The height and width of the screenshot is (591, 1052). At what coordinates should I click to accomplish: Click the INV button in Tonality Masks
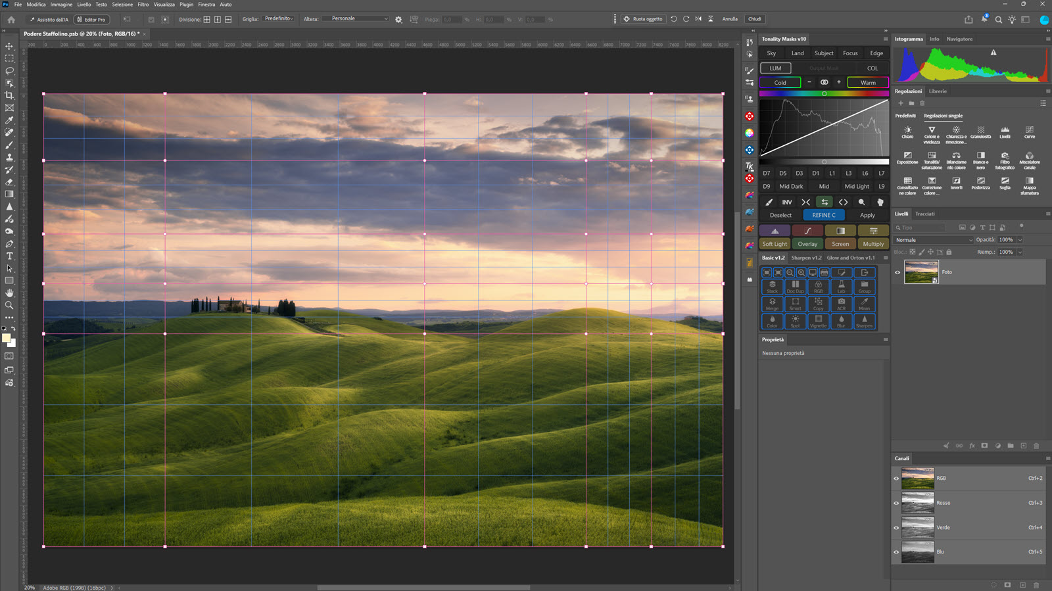tap(786, 202)
